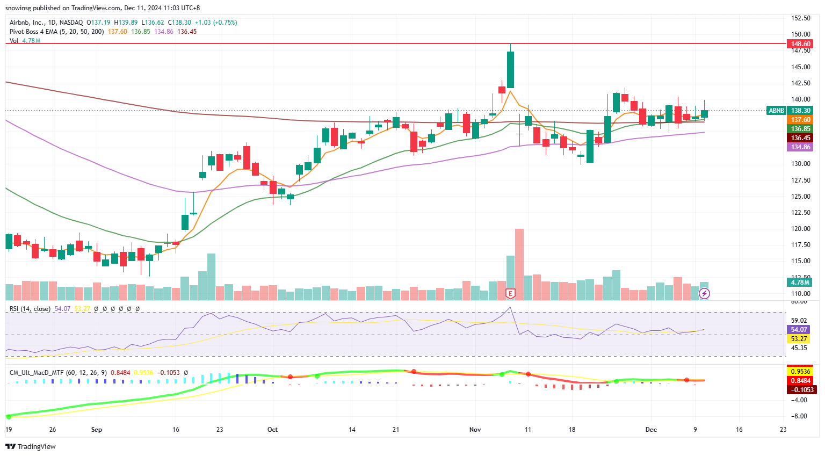Click the CM_Ult_MacD_MTF indicator legend
The image size is (825, 456).
point(59,372)
